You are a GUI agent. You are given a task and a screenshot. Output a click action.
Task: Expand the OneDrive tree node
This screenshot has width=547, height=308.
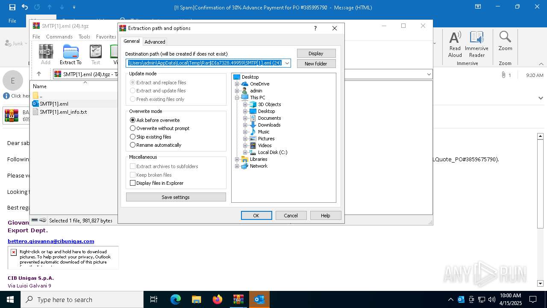[237, 84]
